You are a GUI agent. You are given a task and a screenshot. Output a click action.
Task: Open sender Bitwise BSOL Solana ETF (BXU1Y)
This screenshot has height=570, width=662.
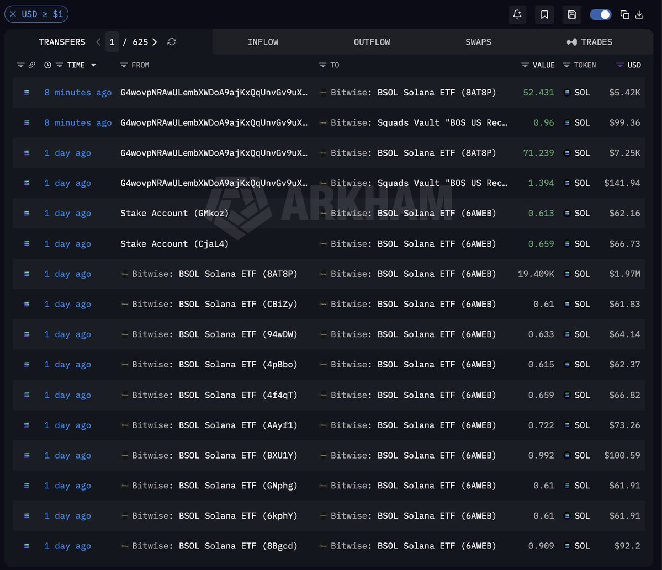click(214, 456)
